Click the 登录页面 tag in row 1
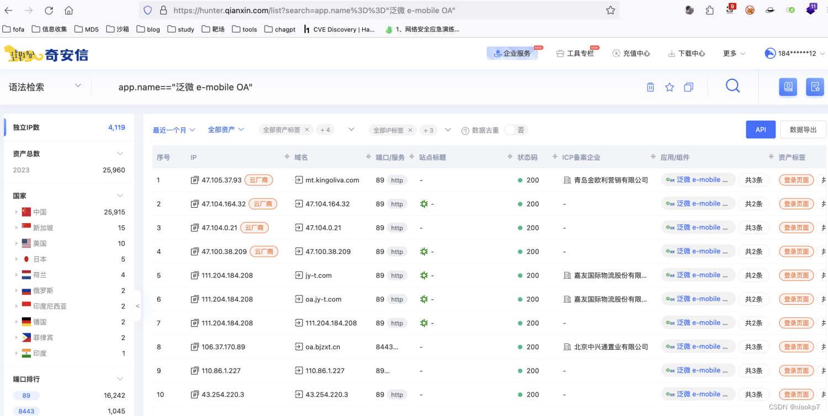 796,180
